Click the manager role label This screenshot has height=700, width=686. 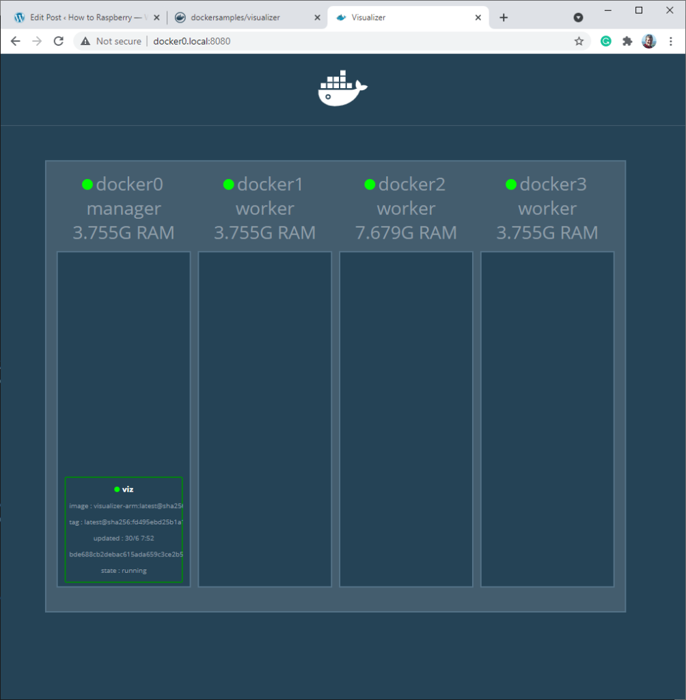[124, 209]
